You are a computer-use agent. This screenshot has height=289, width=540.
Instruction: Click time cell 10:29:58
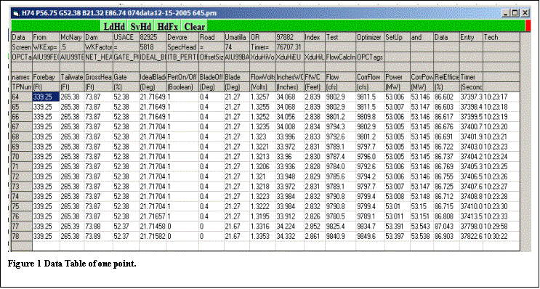[x=501, y=226]
